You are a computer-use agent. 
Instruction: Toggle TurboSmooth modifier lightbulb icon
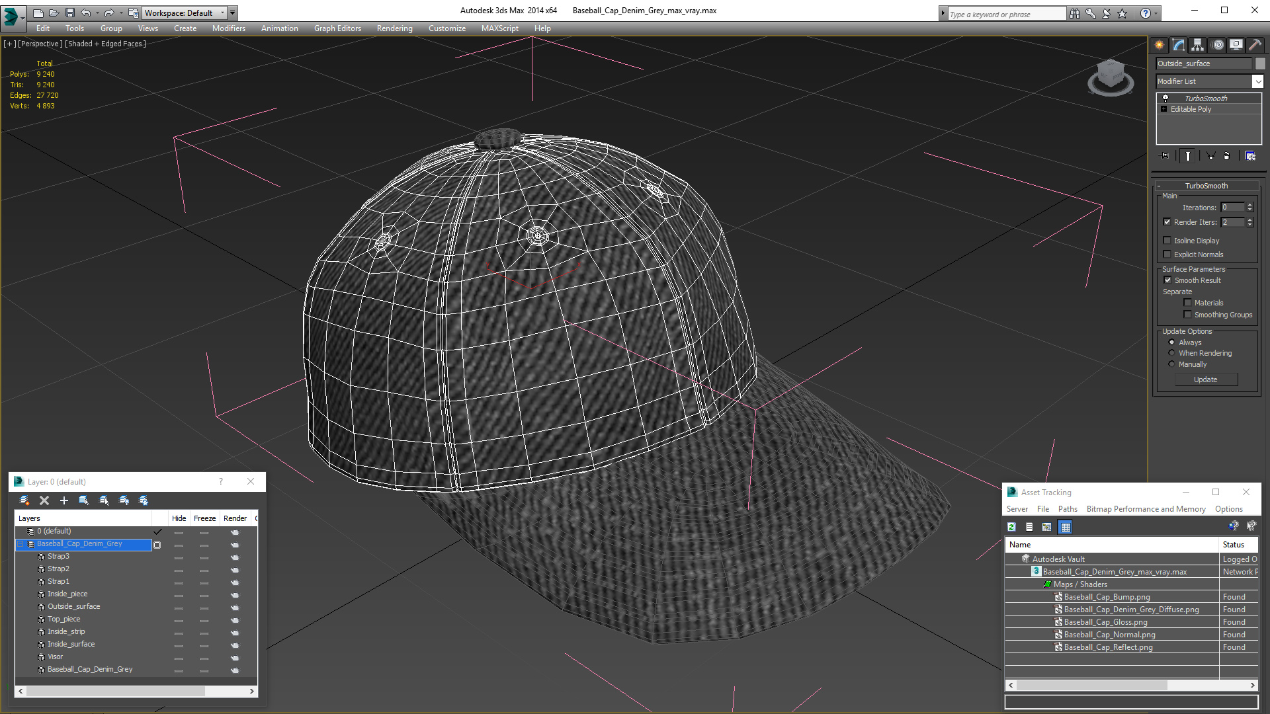[1165, 98]
